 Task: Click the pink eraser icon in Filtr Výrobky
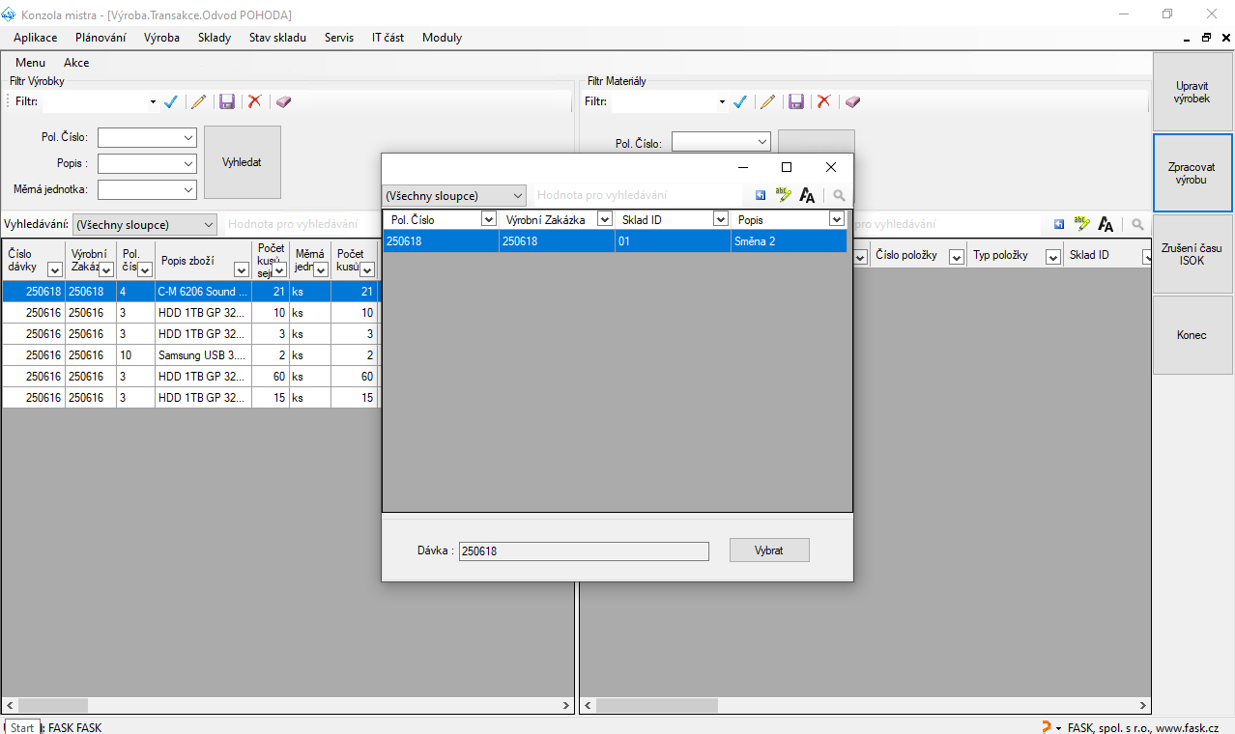pyautogui.click(x=283, y=101)
